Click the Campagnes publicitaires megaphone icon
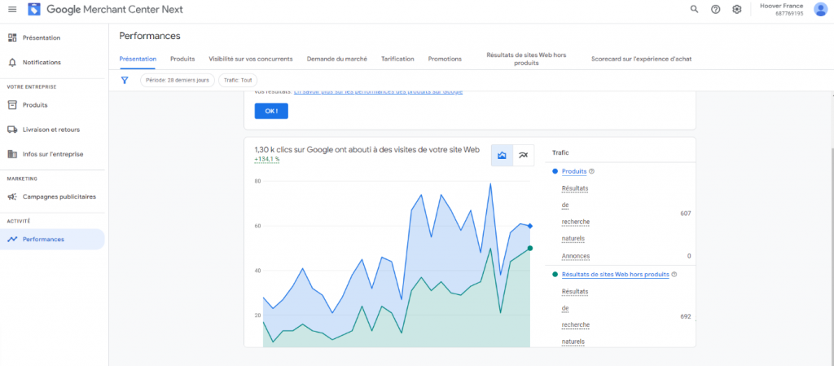The height and width of the screenshot is (366, 834). (x=12, y=196)
